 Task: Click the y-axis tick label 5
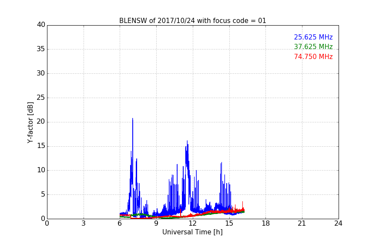(43, 194)
